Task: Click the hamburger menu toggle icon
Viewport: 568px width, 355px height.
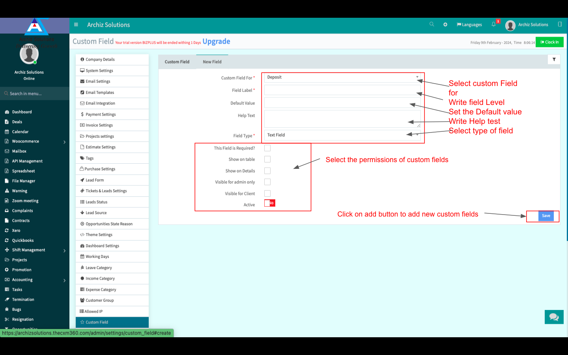Action: tap(76, 24)
